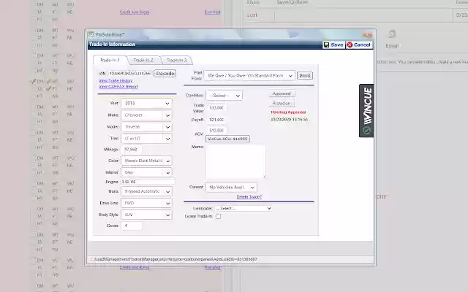Cancel the Trade-In Information dialog
Image resolution: width=468 pixels, height=292 pixels.
[x=359, y=45]
